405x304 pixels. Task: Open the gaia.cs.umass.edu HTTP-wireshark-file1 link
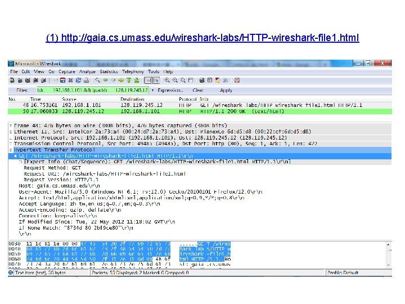(x=202, y=38)
